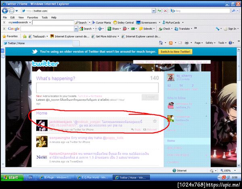Open a new blank tab
The width and height of the screenshot is (242, 189).
(x=76, y=43)
